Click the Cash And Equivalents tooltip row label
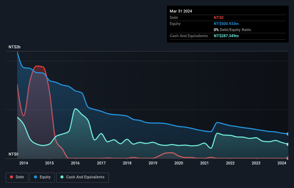Image resolution: width=294 pixels, height=188 pixels. tap(189, 36)
